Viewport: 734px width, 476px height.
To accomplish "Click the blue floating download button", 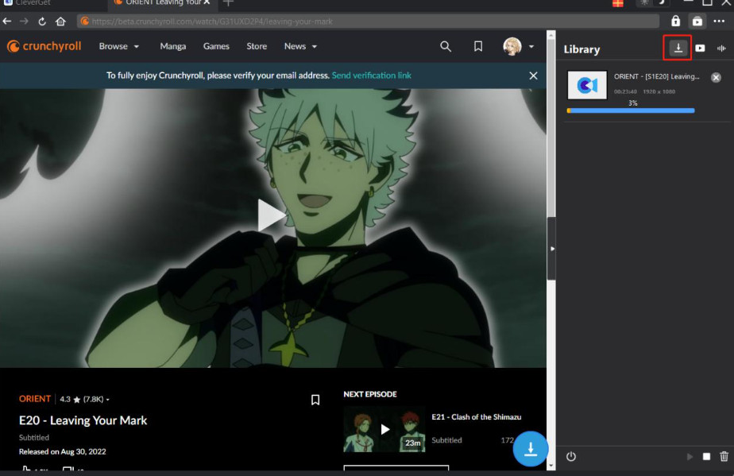I will [x=531, y=449].
